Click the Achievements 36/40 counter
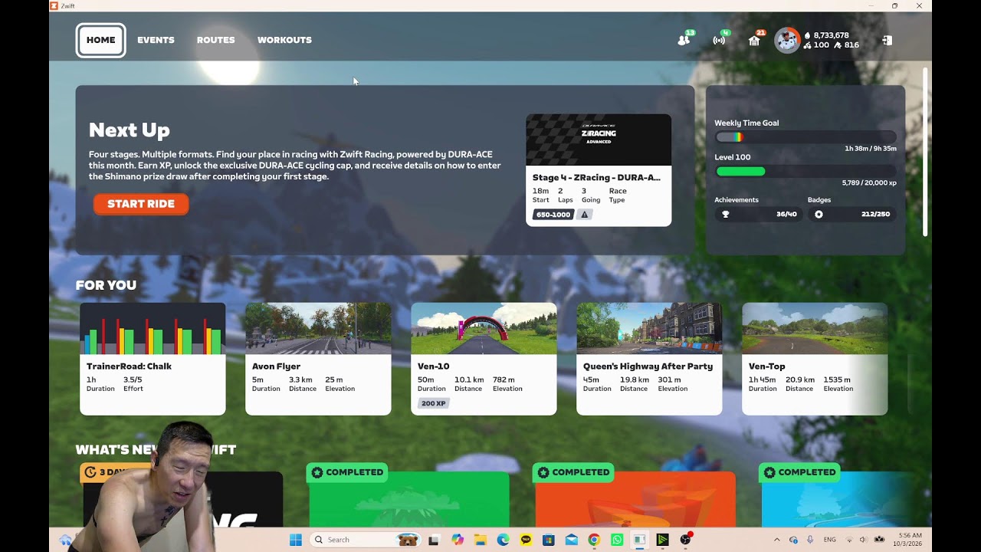Viewport: 981px width, 552px height. pyautogui.click(x=786, y=214)
